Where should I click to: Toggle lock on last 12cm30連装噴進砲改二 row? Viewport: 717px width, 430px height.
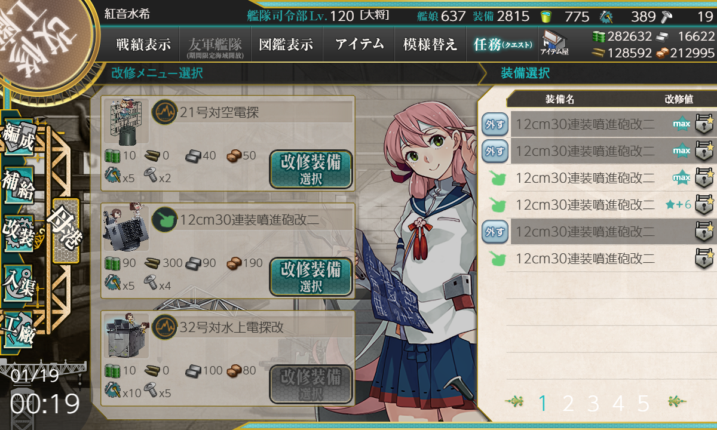pos(704,259)
